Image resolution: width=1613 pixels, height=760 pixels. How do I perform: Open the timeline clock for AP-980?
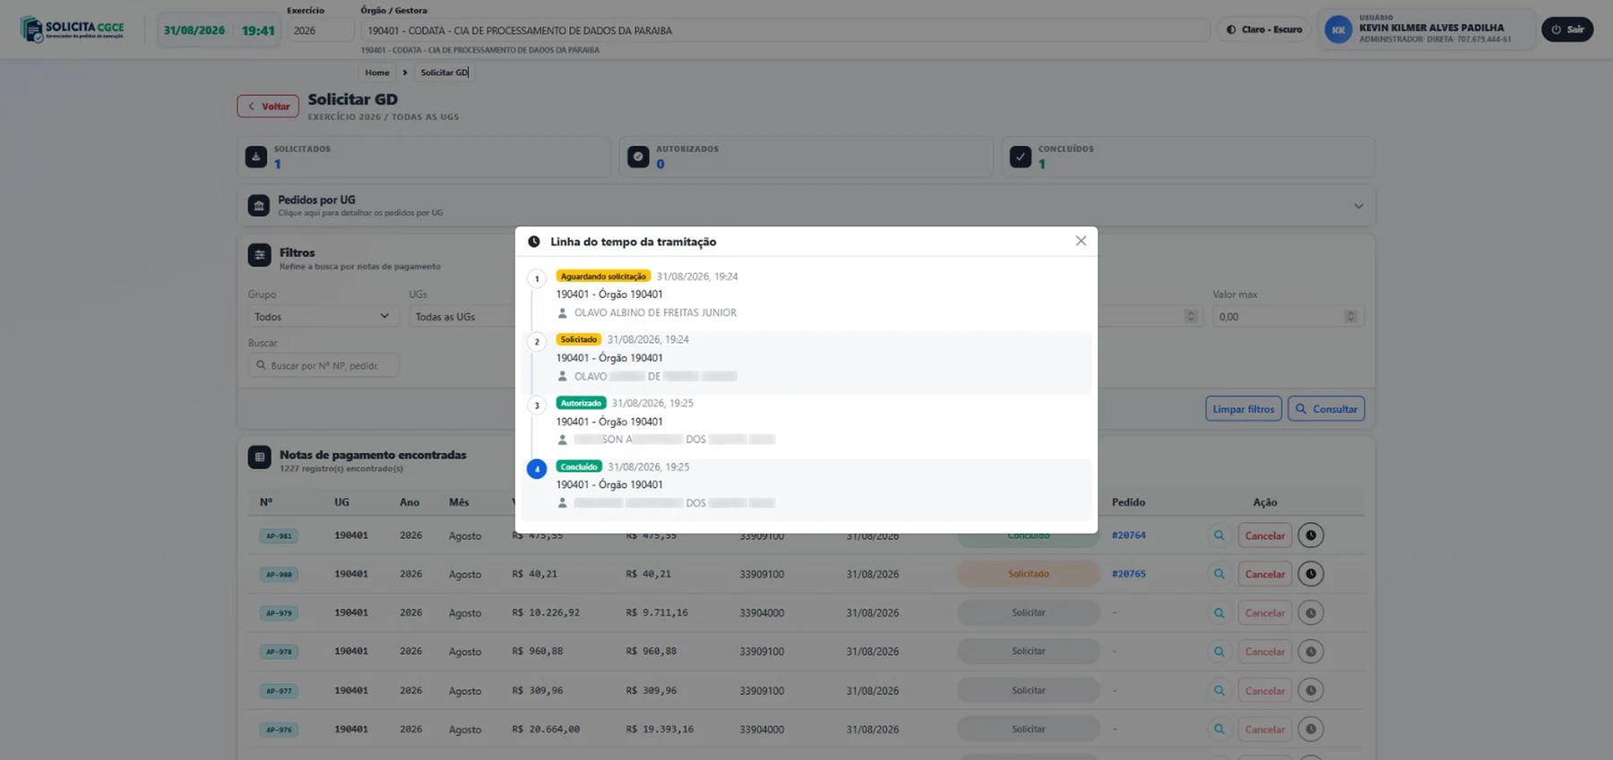(x=1310, y=574)
